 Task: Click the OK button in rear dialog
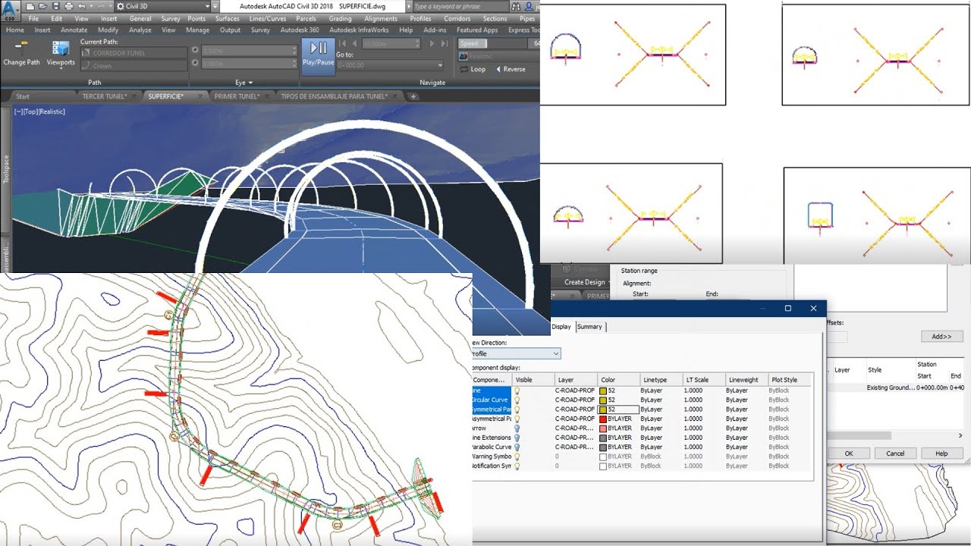click(849, 453)
